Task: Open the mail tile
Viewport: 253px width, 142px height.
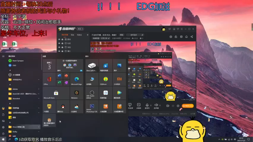Action: click(x=70, y=66)
